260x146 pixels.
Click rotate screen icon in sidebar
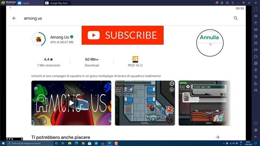[x=256, y=84]
